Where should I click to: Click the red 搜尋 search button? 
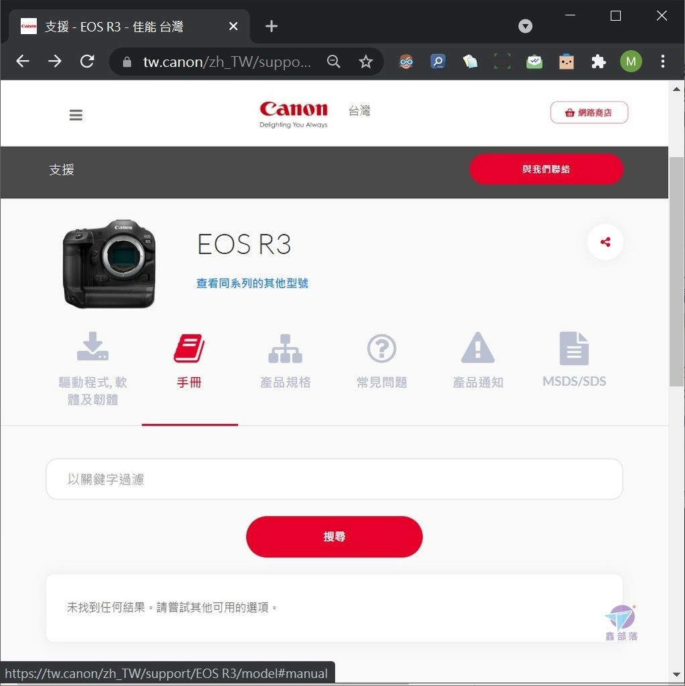[334, 537]
